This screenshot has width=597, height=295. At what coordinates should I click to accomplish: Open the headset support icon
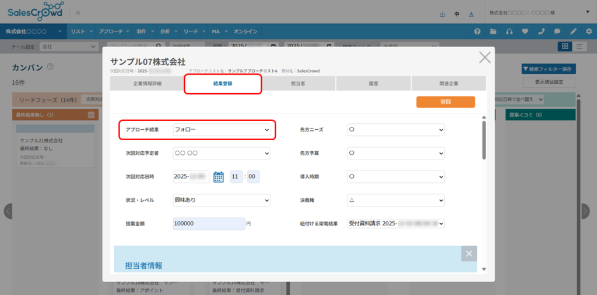510,31
